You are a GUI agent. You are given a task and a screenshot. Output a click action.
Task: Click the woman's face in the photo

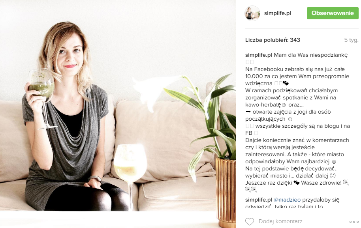pyautogui.click(x=70, y=55)
